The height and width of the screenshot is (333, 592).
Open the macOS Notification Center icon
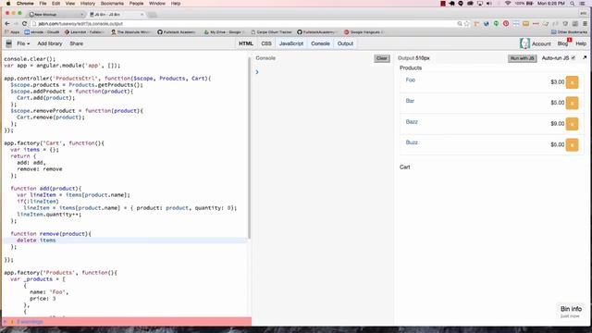(583, 4)
